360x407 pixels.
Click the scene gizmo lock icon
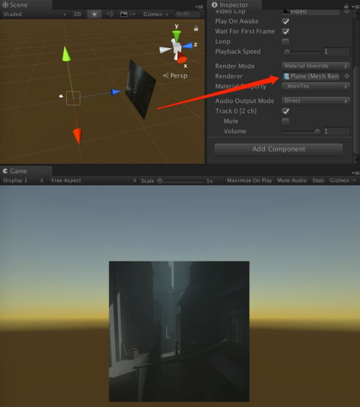click(196, 28)
